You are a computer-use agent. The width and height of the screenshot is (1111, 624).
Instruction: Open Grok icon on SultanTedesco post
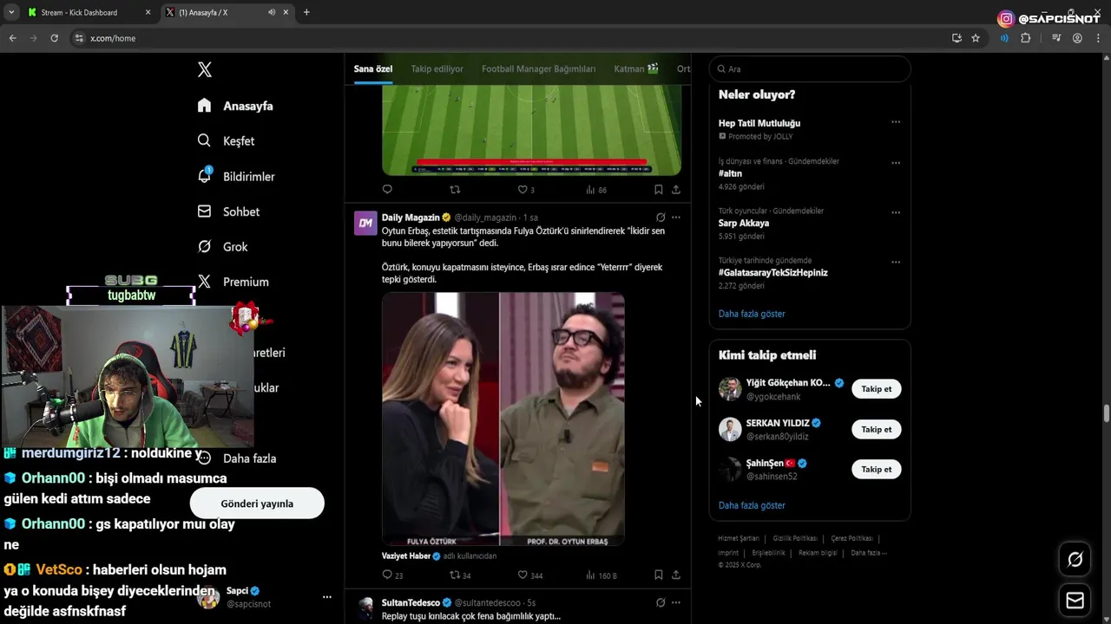(661, 602)
